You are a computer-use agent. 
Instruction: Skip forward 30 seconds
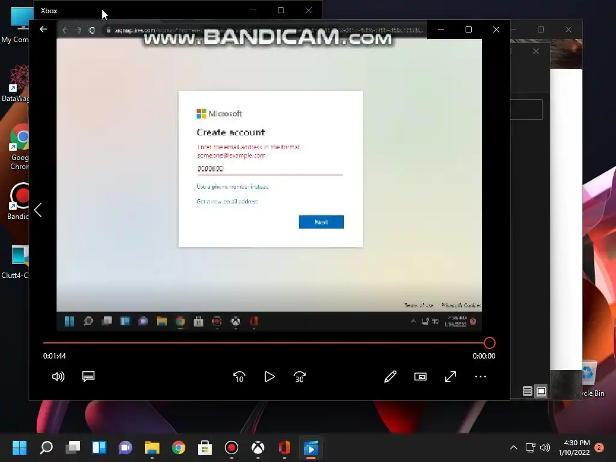(x=300, y=377)
